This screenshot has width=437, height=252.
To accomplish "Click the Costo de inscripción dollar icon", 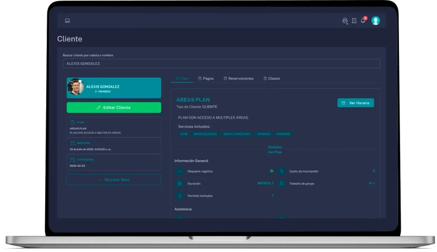I will tap(281, 171).
